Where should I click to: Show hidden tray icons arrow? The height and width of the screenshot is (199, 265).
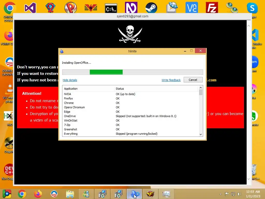click(220, 194)
